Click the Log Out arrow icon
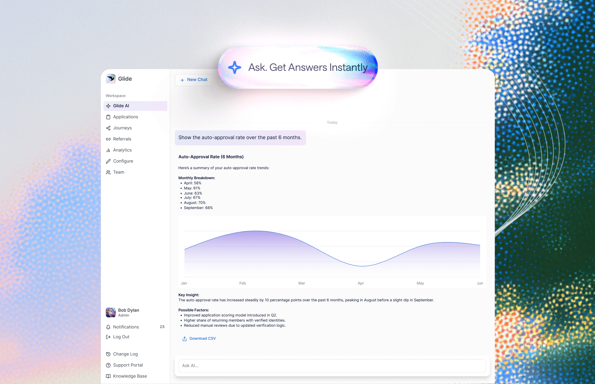Screen dimensions: 595x384 click(108, 337)
